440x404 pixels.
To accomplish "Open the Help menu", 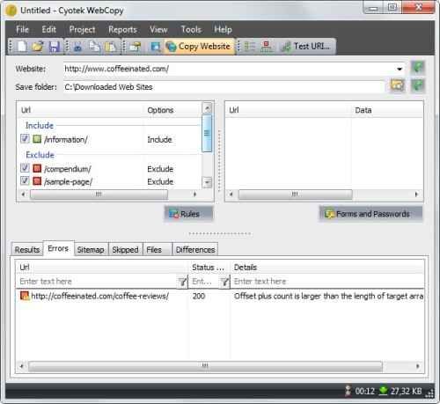I will click(223, 30).
